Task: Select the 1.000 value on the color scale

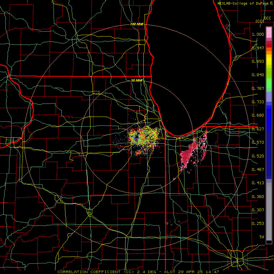Action: click(x=258, y=34)
